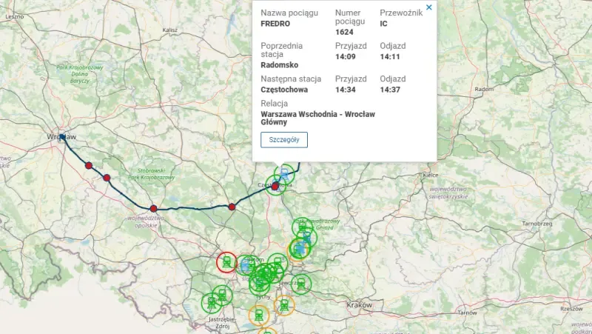
Task: Select the green train marker near Jaworzno
Action: 301,284
